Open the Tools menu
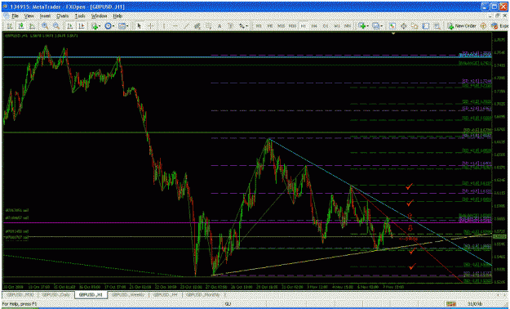Image resolution: width=510 pixels, height=309 pixels. [80, 16]
